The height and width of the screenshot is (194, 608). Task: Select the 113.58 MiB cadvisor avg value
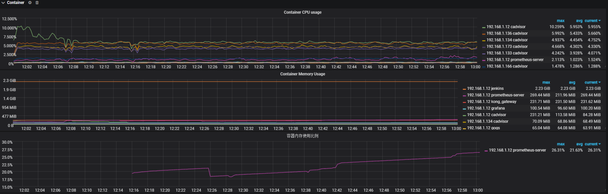565,115
